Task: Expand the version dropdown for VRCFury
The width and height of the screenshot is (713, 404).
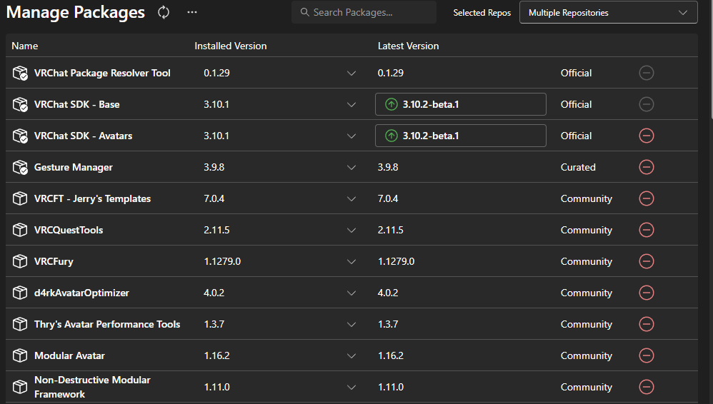Action: pyautogui.click(x=351, y=261)
